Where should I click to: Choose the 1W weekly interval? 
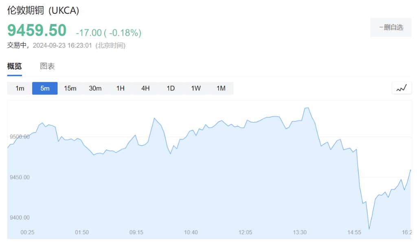click(196, 88)
